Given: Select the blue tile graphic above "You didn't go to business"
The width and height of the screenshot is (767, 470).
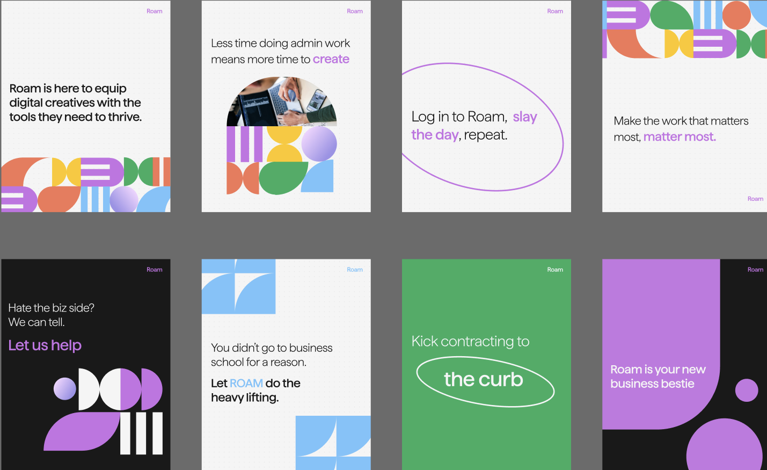Looking at the screenshot, I should pos(239,287).
